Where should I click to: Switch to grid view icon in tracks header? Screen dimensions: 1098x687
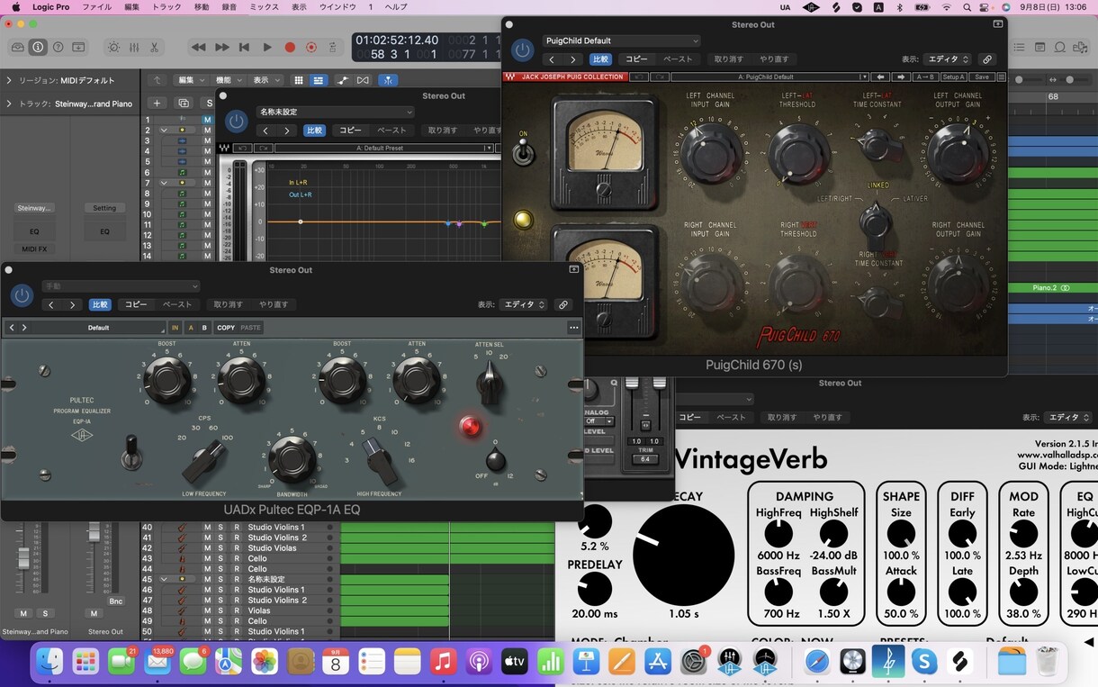coord(299,80)
